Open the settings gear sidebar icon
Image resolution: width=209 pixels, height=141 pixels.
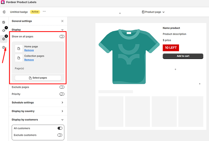pos(4,39)
